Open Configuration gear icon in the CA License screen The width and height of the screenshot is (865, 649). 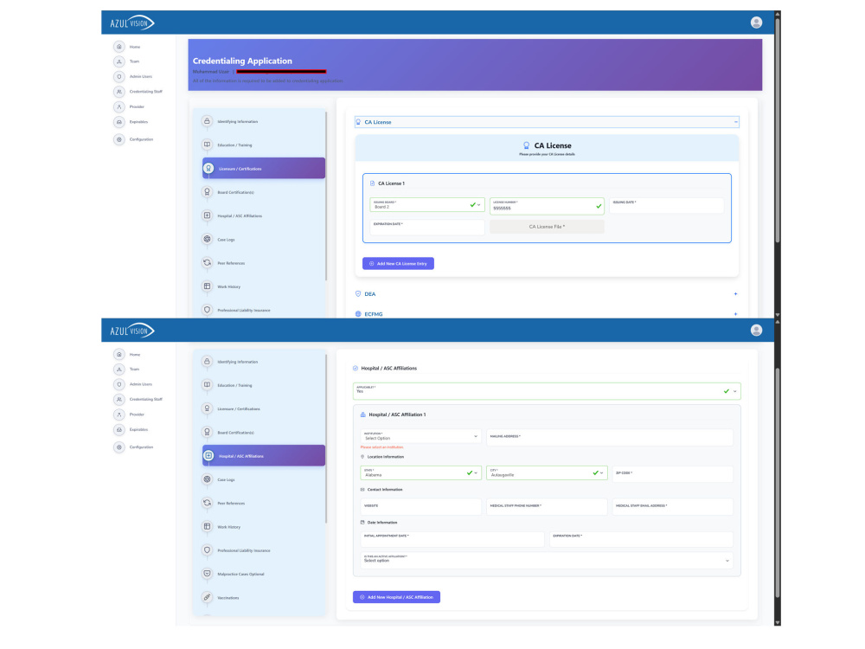pyautogui.click(x=119, y=139)
